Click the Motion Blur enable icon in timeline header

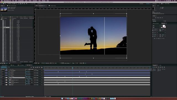point(40,67)
